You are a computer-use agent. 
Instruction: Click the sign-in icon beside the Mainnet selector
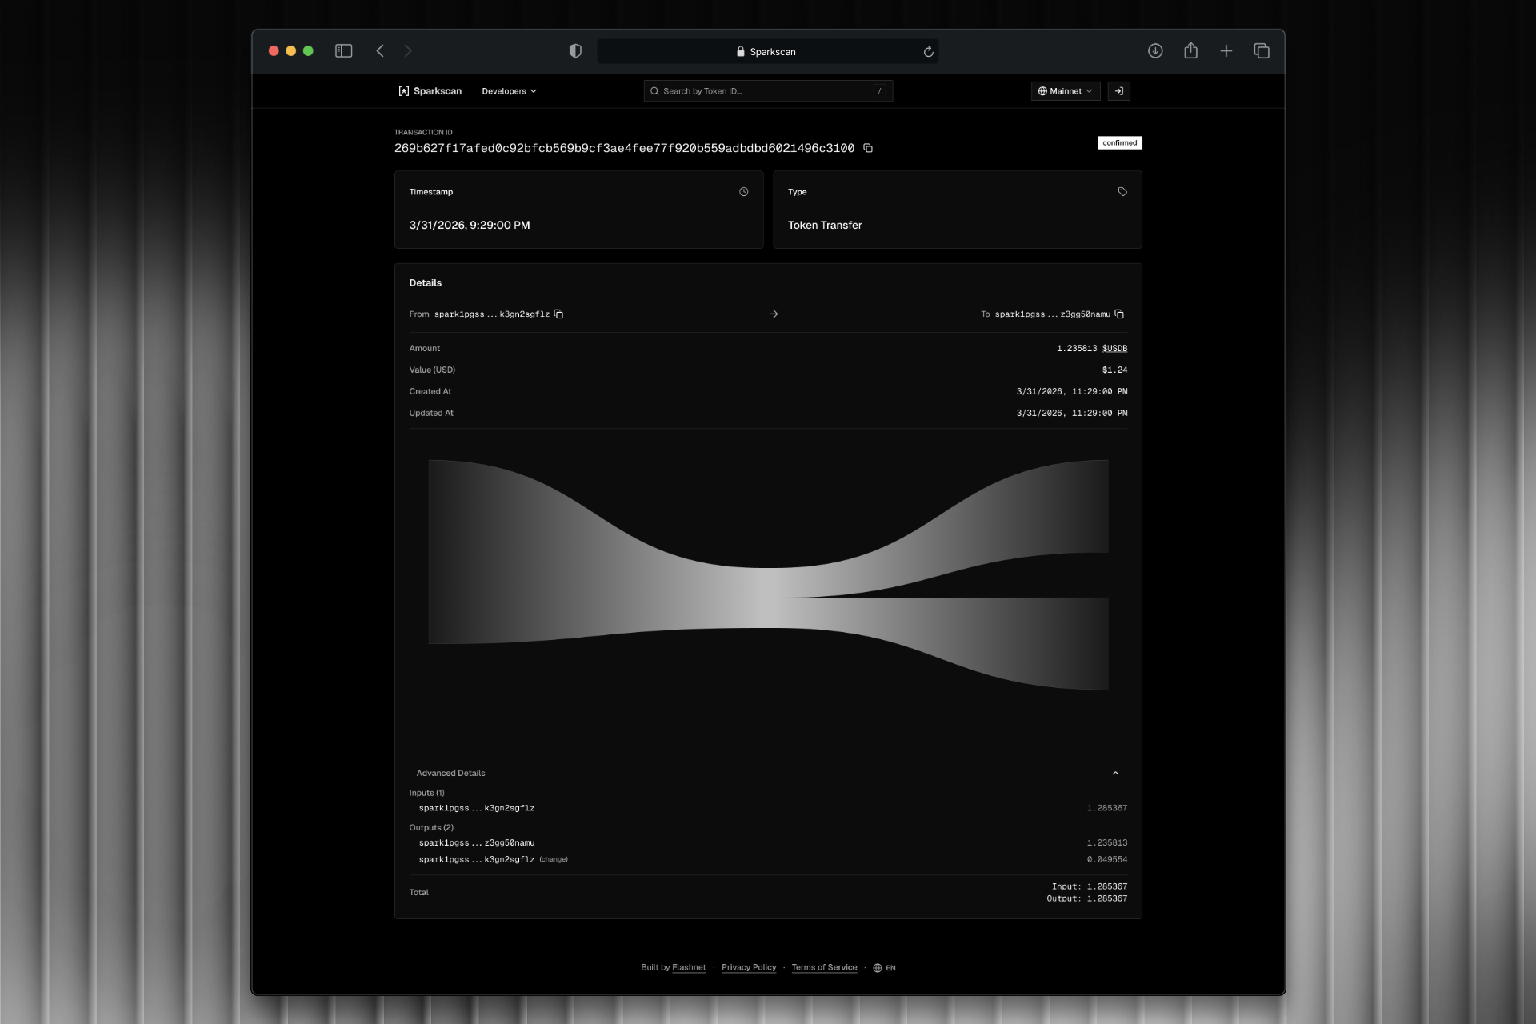pyautogui.click(x=1118, y=90)
